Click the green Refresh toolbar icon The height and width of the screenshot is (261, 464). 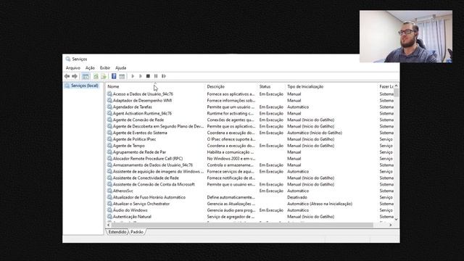click(x=96, y=76)
